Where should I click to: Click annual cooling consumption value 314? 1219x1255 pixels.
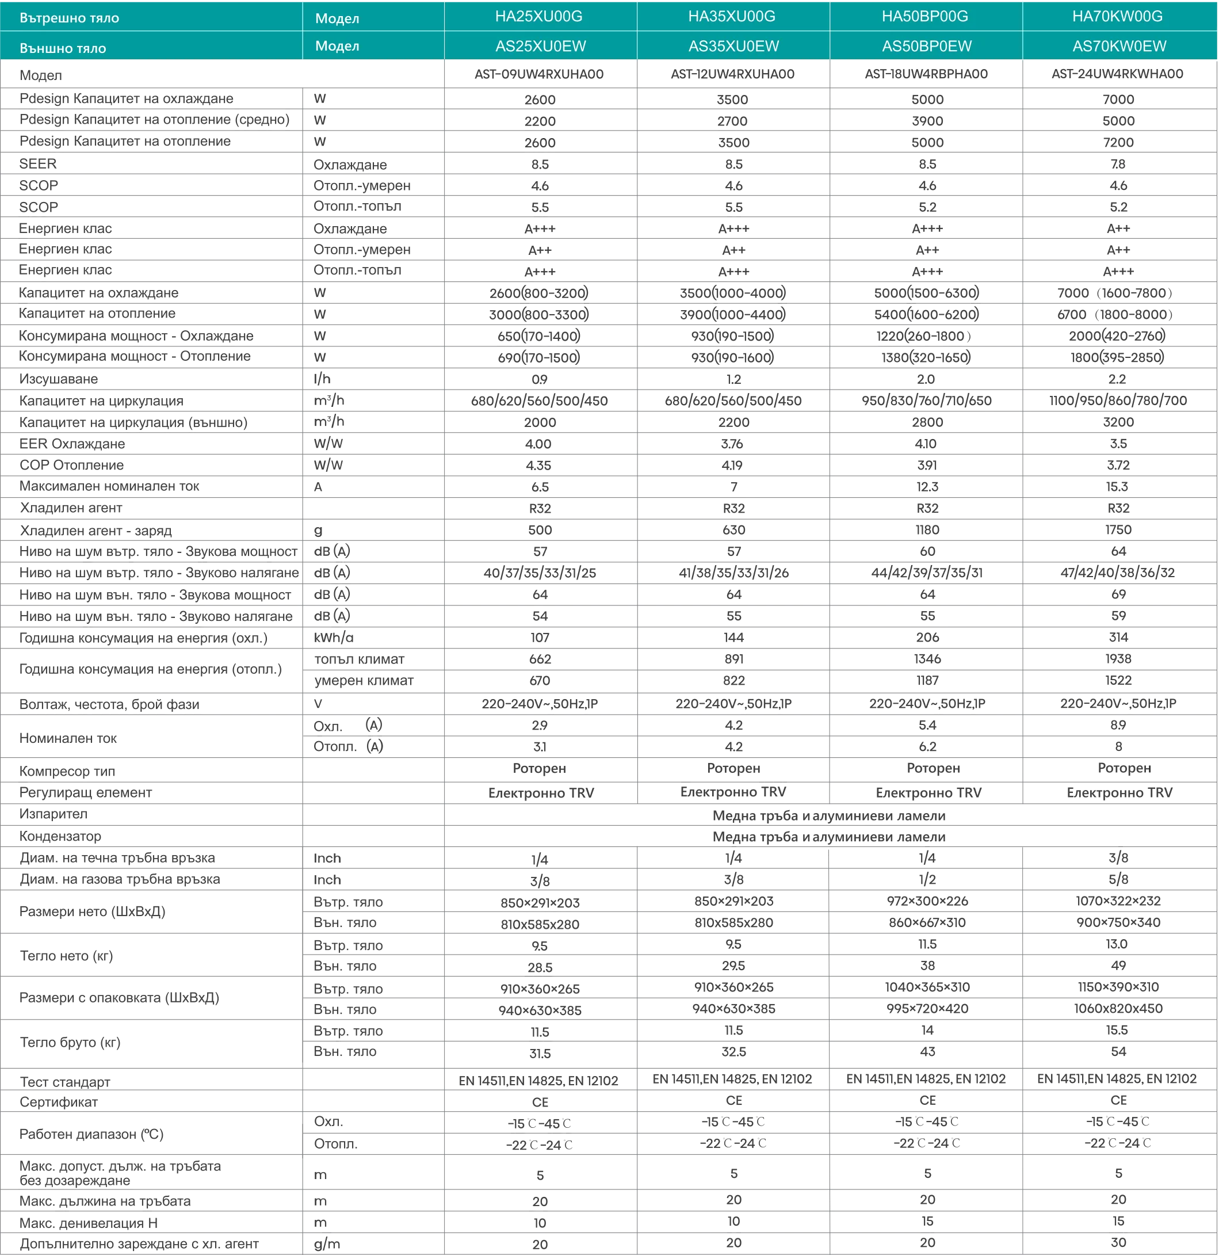point(1118,637)
